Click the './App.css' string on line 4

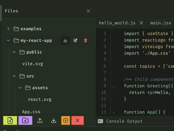[156, 53]
